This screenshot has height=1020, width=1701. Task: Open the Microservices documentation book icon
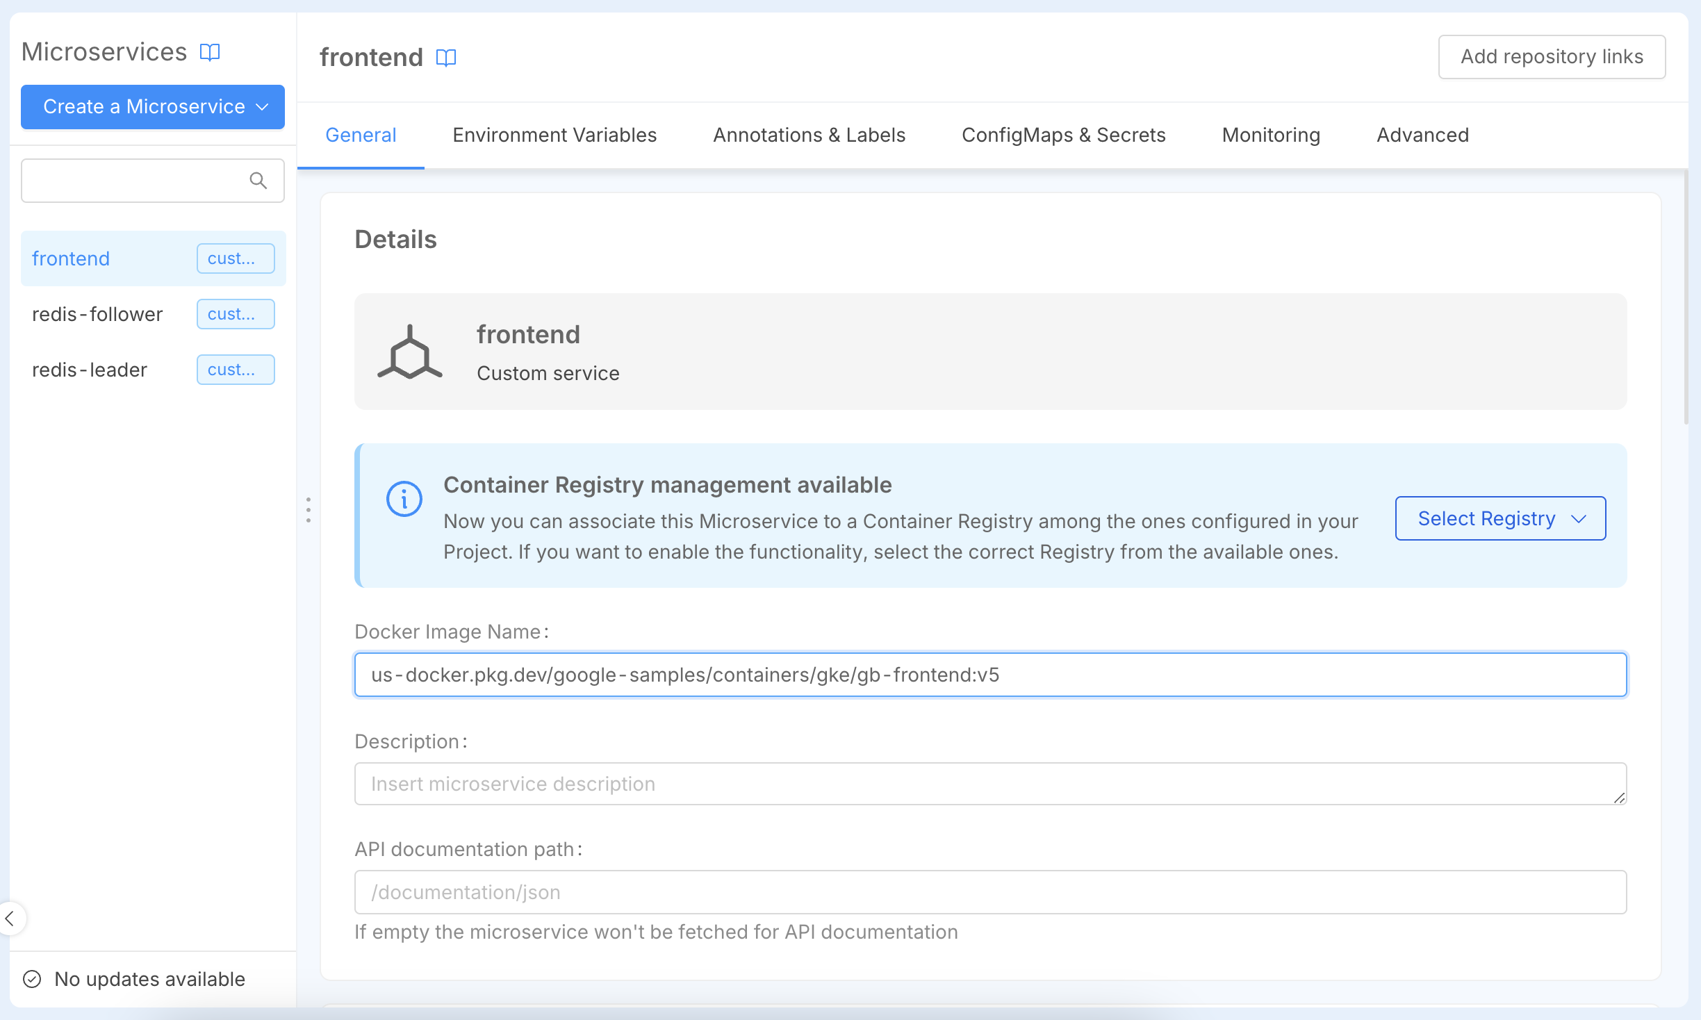[210, 51]
